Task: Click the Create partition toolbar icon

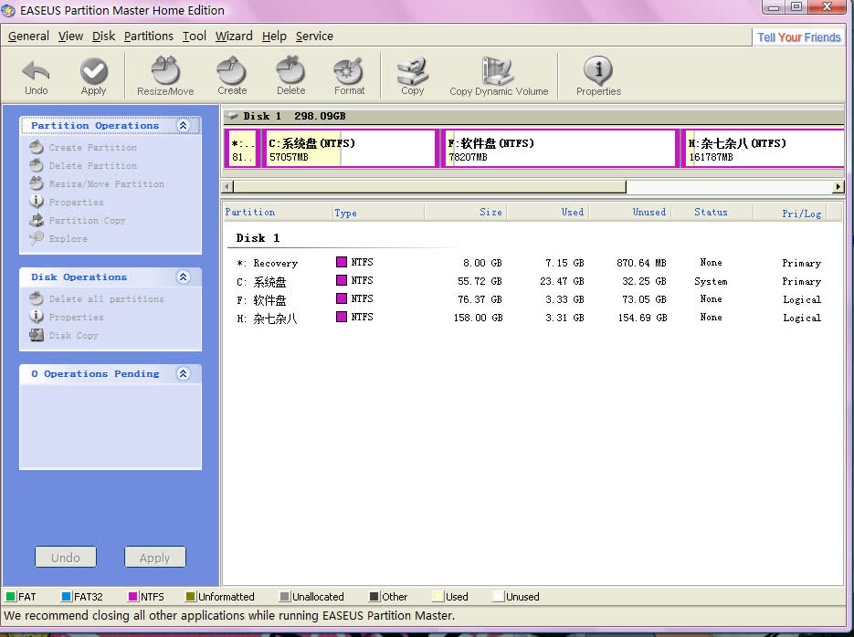Action: (232, 76)
